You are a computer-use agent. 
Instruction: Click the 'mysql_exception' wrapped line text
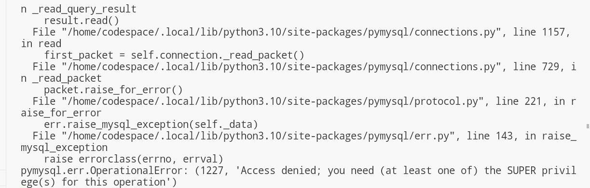(x=64, y=148)
